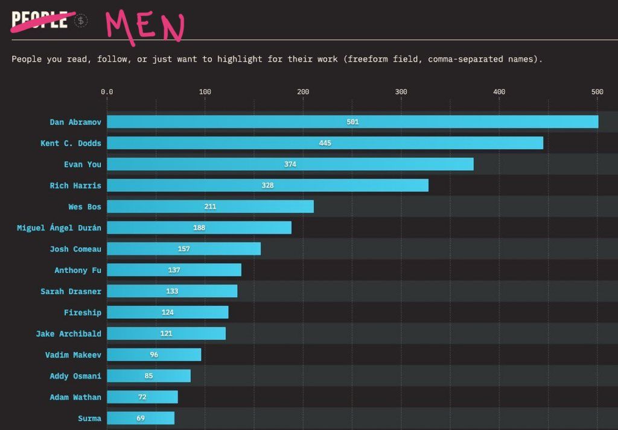Select the Sarah Drasner bar showing 133
This screenshot has width=618, height=430.
(x=172, y=291)
